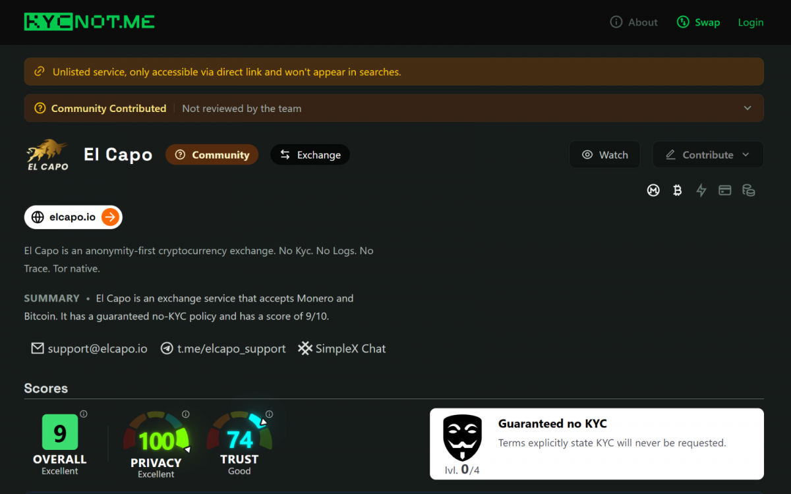Image resolution: width=791 pixels, height=494 pixels.
Task: Click the Trust score info icon
Action: [x=270, y=414]
